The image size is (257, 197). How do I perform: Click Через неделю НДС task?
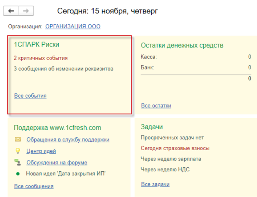[165, 170]
